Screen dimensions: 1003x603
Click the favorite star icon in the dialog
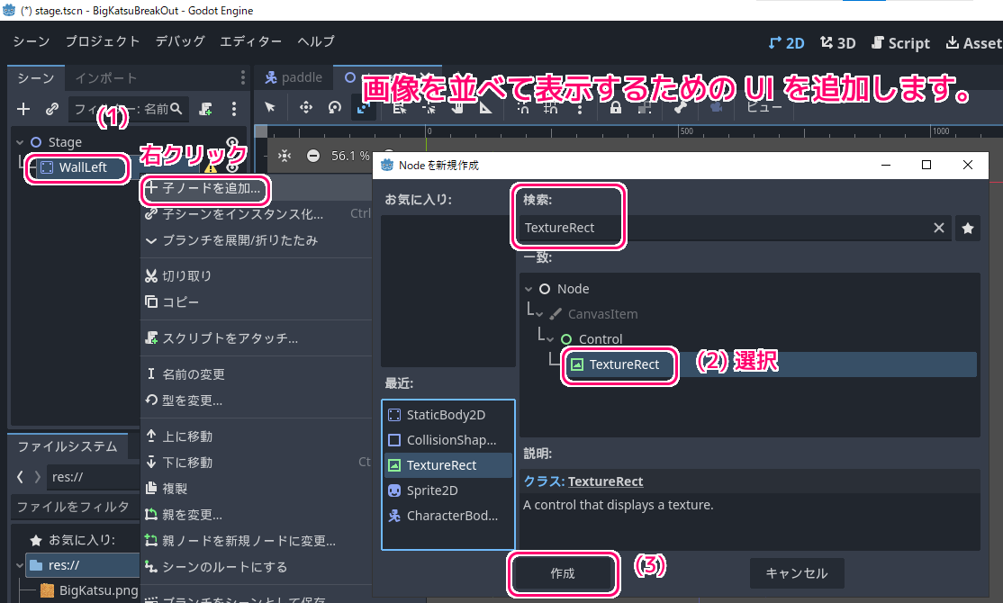click(968, 229)
